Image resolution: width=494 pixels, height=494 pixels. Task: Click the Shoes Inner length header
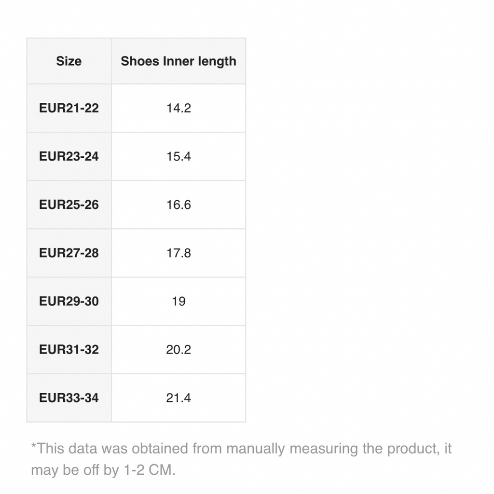point(178,61)
